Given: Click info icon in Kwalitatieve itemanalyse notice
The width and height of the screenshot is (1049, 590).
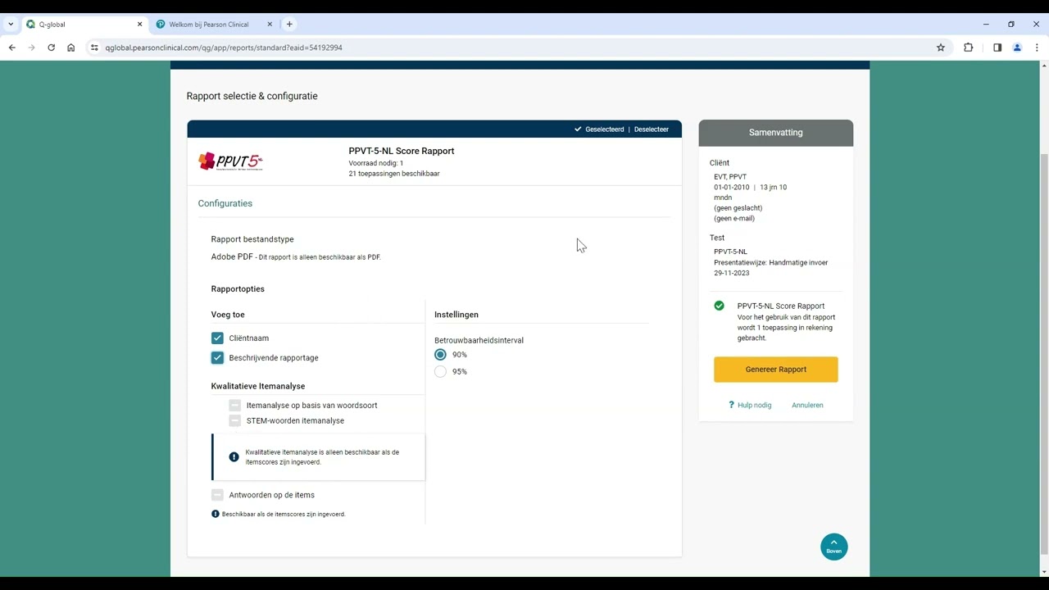Looking at the screenshot, I should coord(234,457).
